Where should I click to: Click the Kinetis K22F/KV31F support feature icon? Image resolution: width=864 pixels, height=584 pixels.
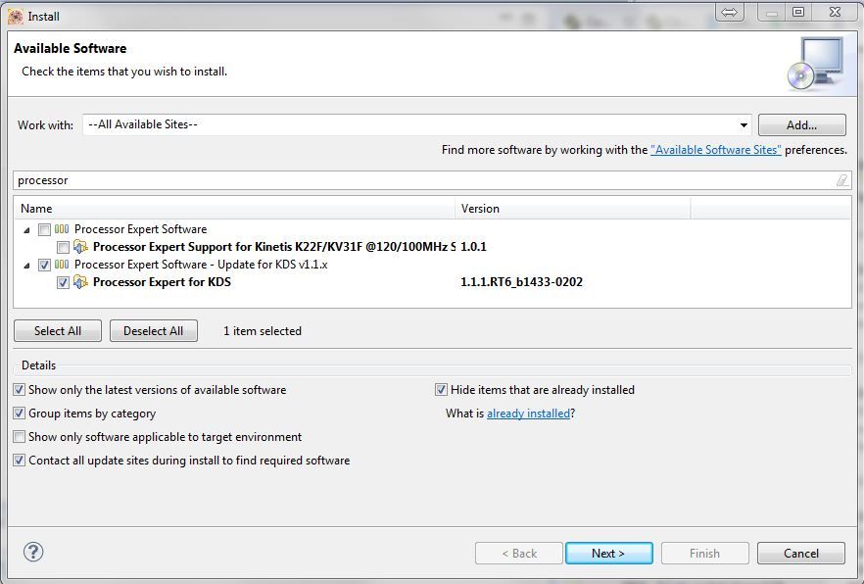(80, 247)
